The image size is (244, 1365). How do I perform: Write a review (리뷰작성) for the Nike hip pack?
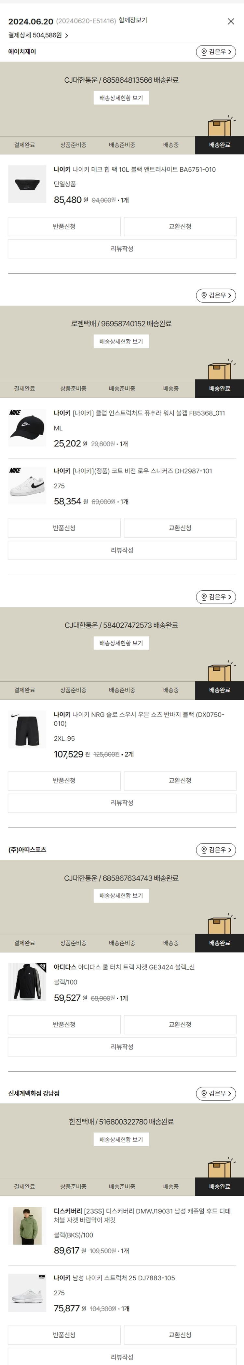click(x=122, y=249)
